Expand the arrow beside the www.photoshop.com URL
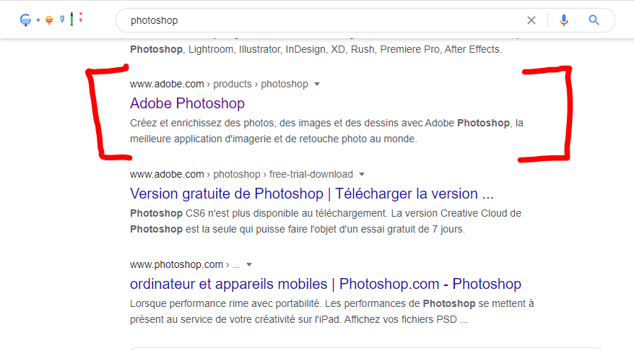This screenshot has height=351, width=634. click(x=249, y=265)
